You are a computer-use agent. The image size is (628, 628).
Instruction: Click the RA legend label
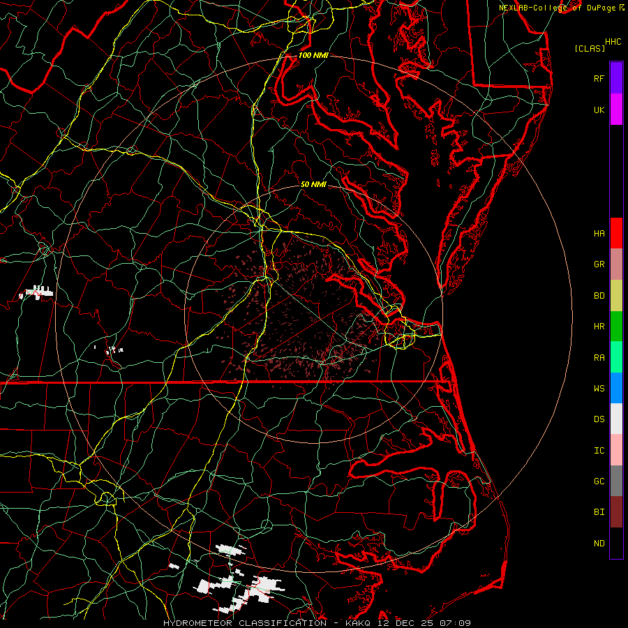(599, 357)
